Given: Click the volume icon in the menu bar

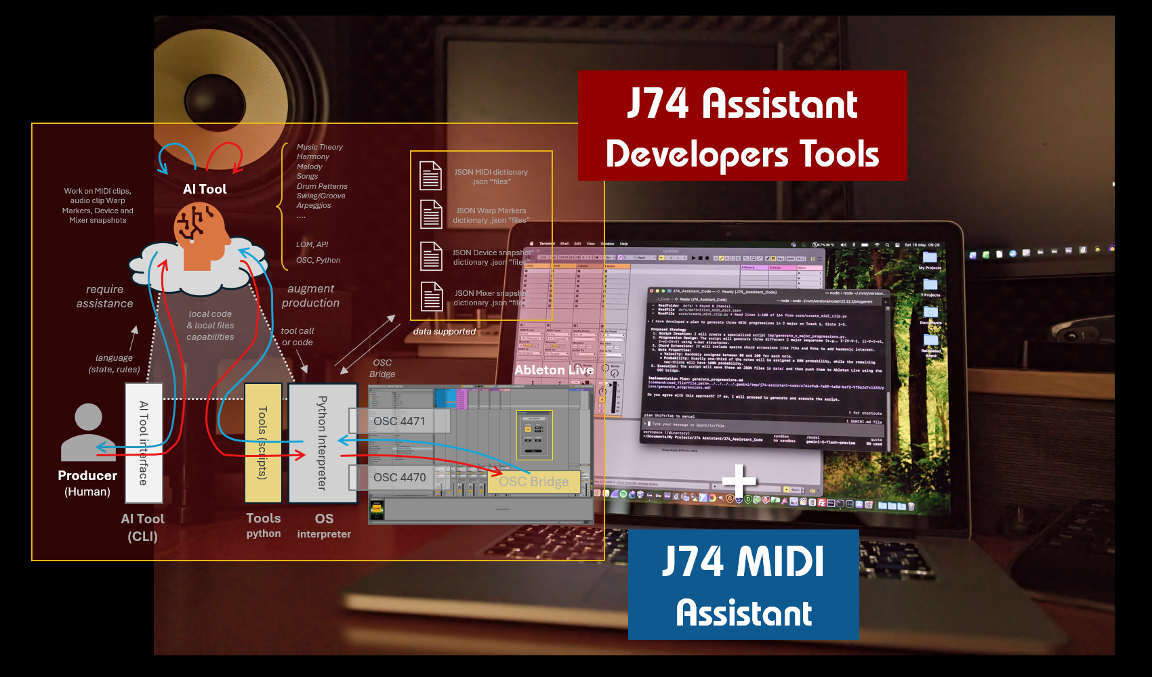Looking at the screenshot, I should click(844, 244).
